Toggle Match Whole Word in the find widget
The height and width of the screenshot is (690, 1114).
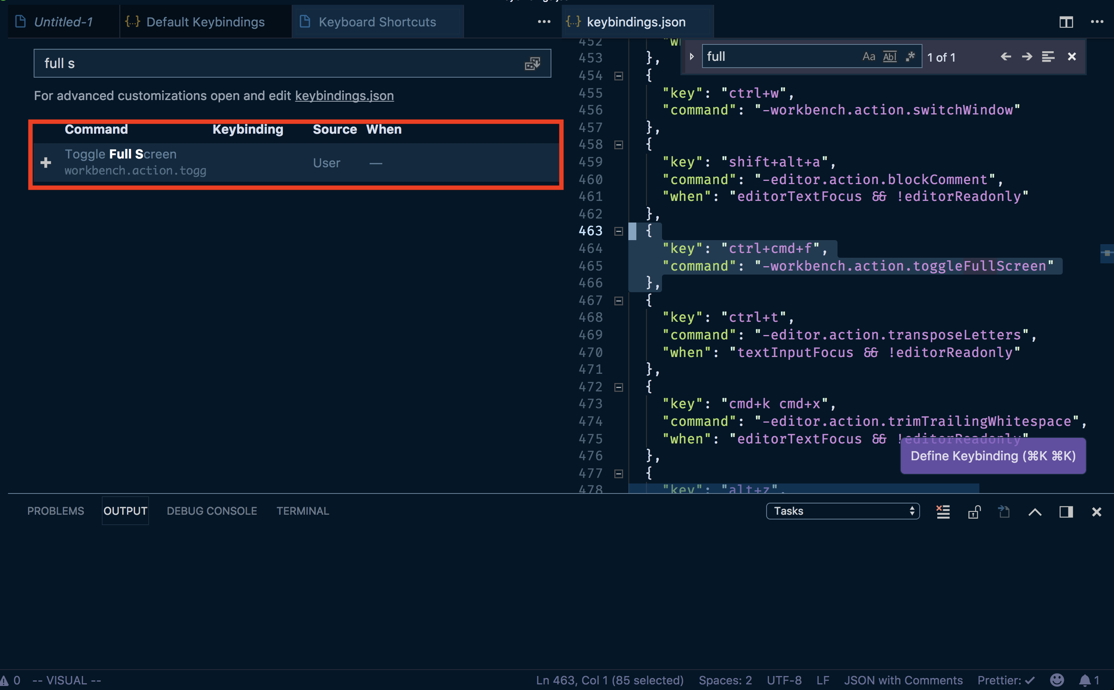coord(889,56)
